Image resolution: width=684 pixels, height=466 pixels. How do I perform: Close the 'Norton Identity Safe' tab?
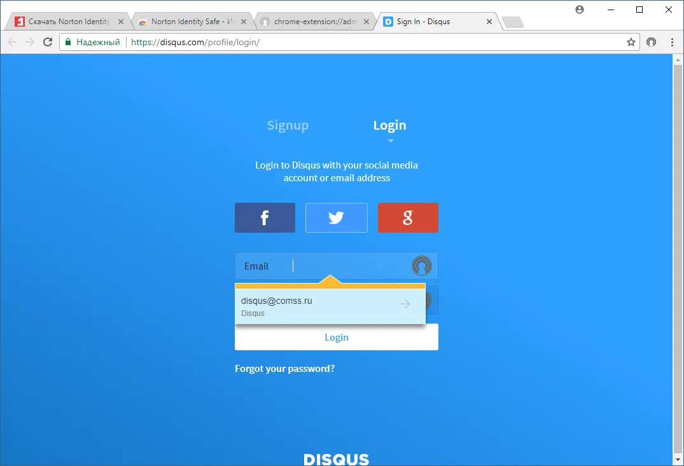[x=244, y=22]
